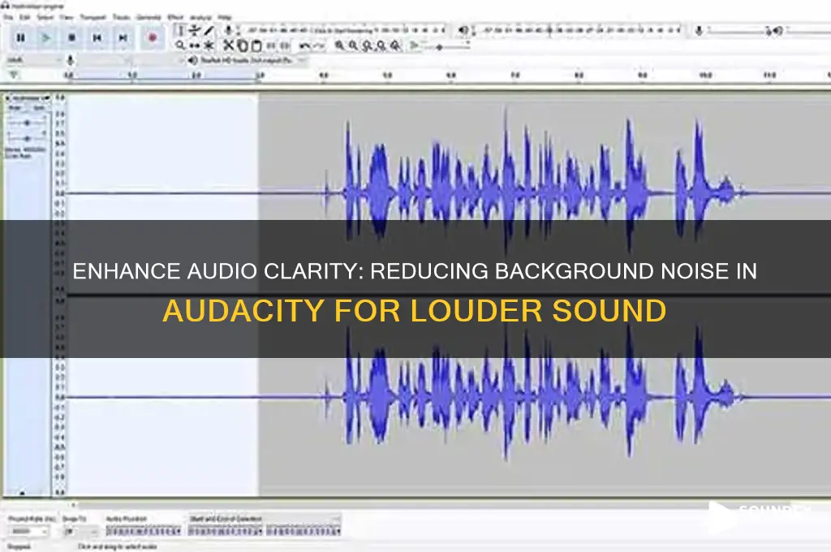Undo the last edit
The image size is (831, 552).
point(305,45)
